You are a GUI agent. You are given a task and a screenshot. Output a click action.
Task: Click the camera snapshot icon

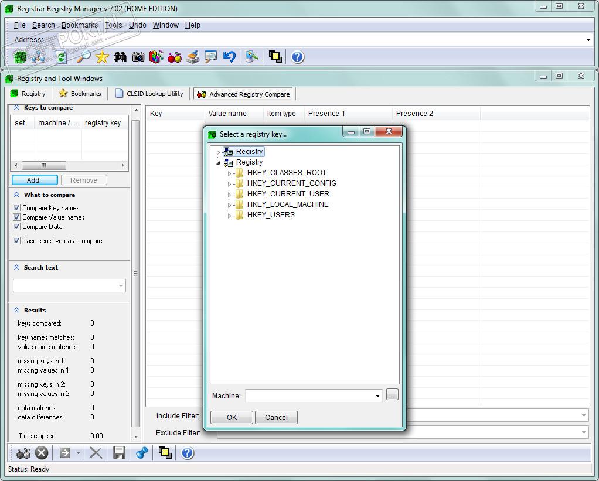coord(138,57)
